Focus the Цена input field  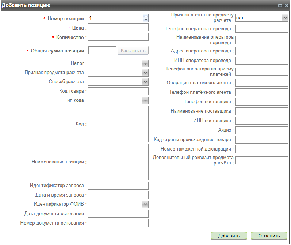coord(118,28)
